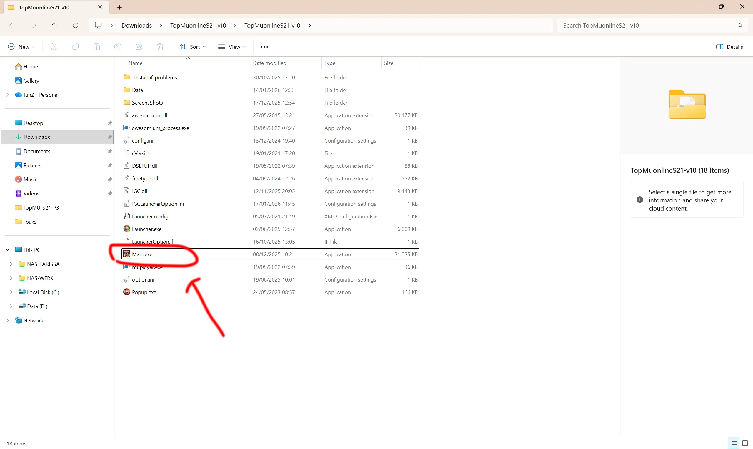Select the Cut icon in the toolbar
The image size is (753, 449).
click(54, 47)
